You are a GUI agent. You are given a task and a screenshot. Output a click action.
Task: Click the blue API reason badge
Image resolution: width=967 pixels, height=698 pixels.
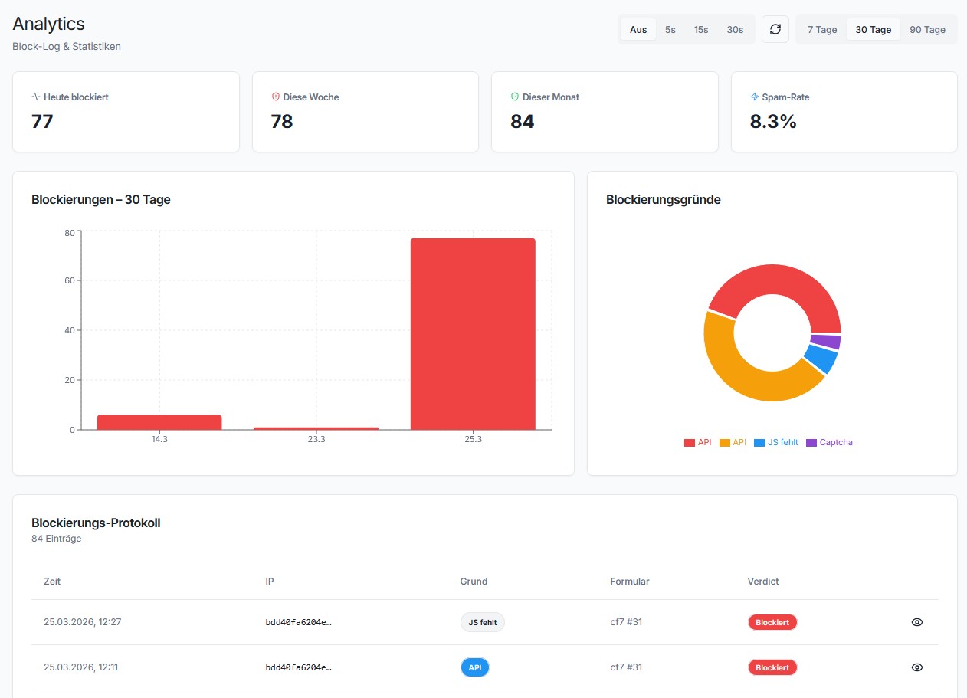(x=474, y=667)
